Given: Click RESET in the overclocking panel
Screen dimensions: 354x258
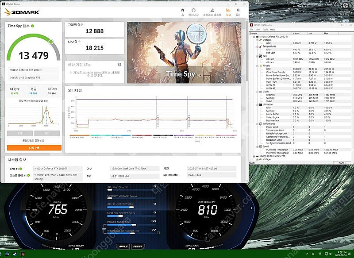Looking at the screenshot, I should tap(138, 246).
